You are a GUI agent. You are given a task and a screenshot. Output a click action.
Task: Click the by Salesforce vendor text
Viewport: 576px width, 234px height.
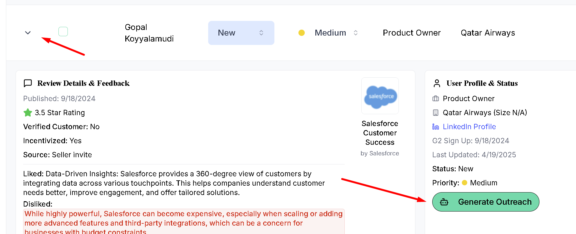click(380, 154)
